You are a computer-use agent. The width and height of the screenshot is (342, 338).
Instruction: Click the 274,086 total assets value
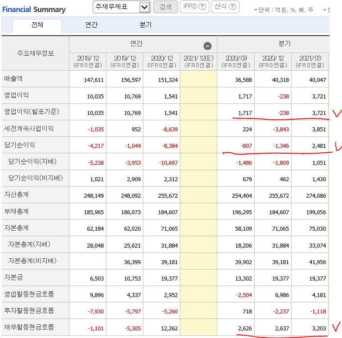pyautogui.click(x=316, y=196)
